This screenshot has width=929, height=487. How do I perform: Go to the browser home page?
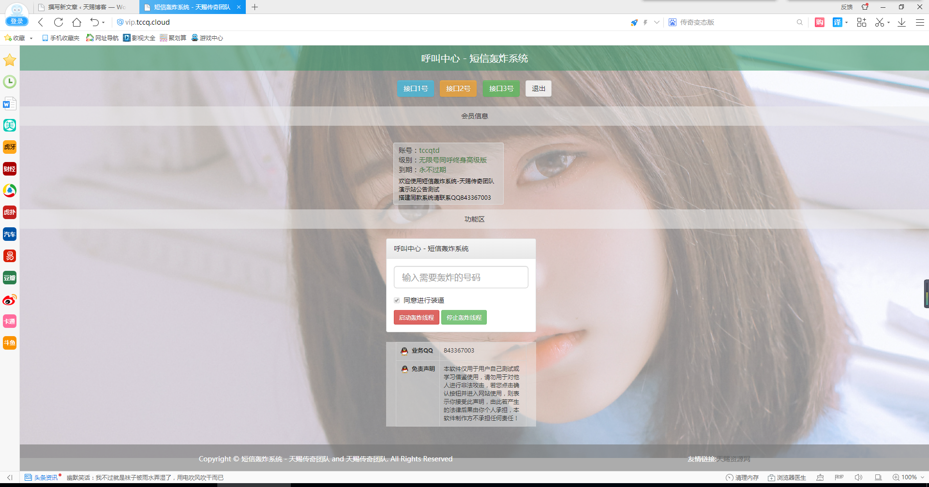[76, 22]
